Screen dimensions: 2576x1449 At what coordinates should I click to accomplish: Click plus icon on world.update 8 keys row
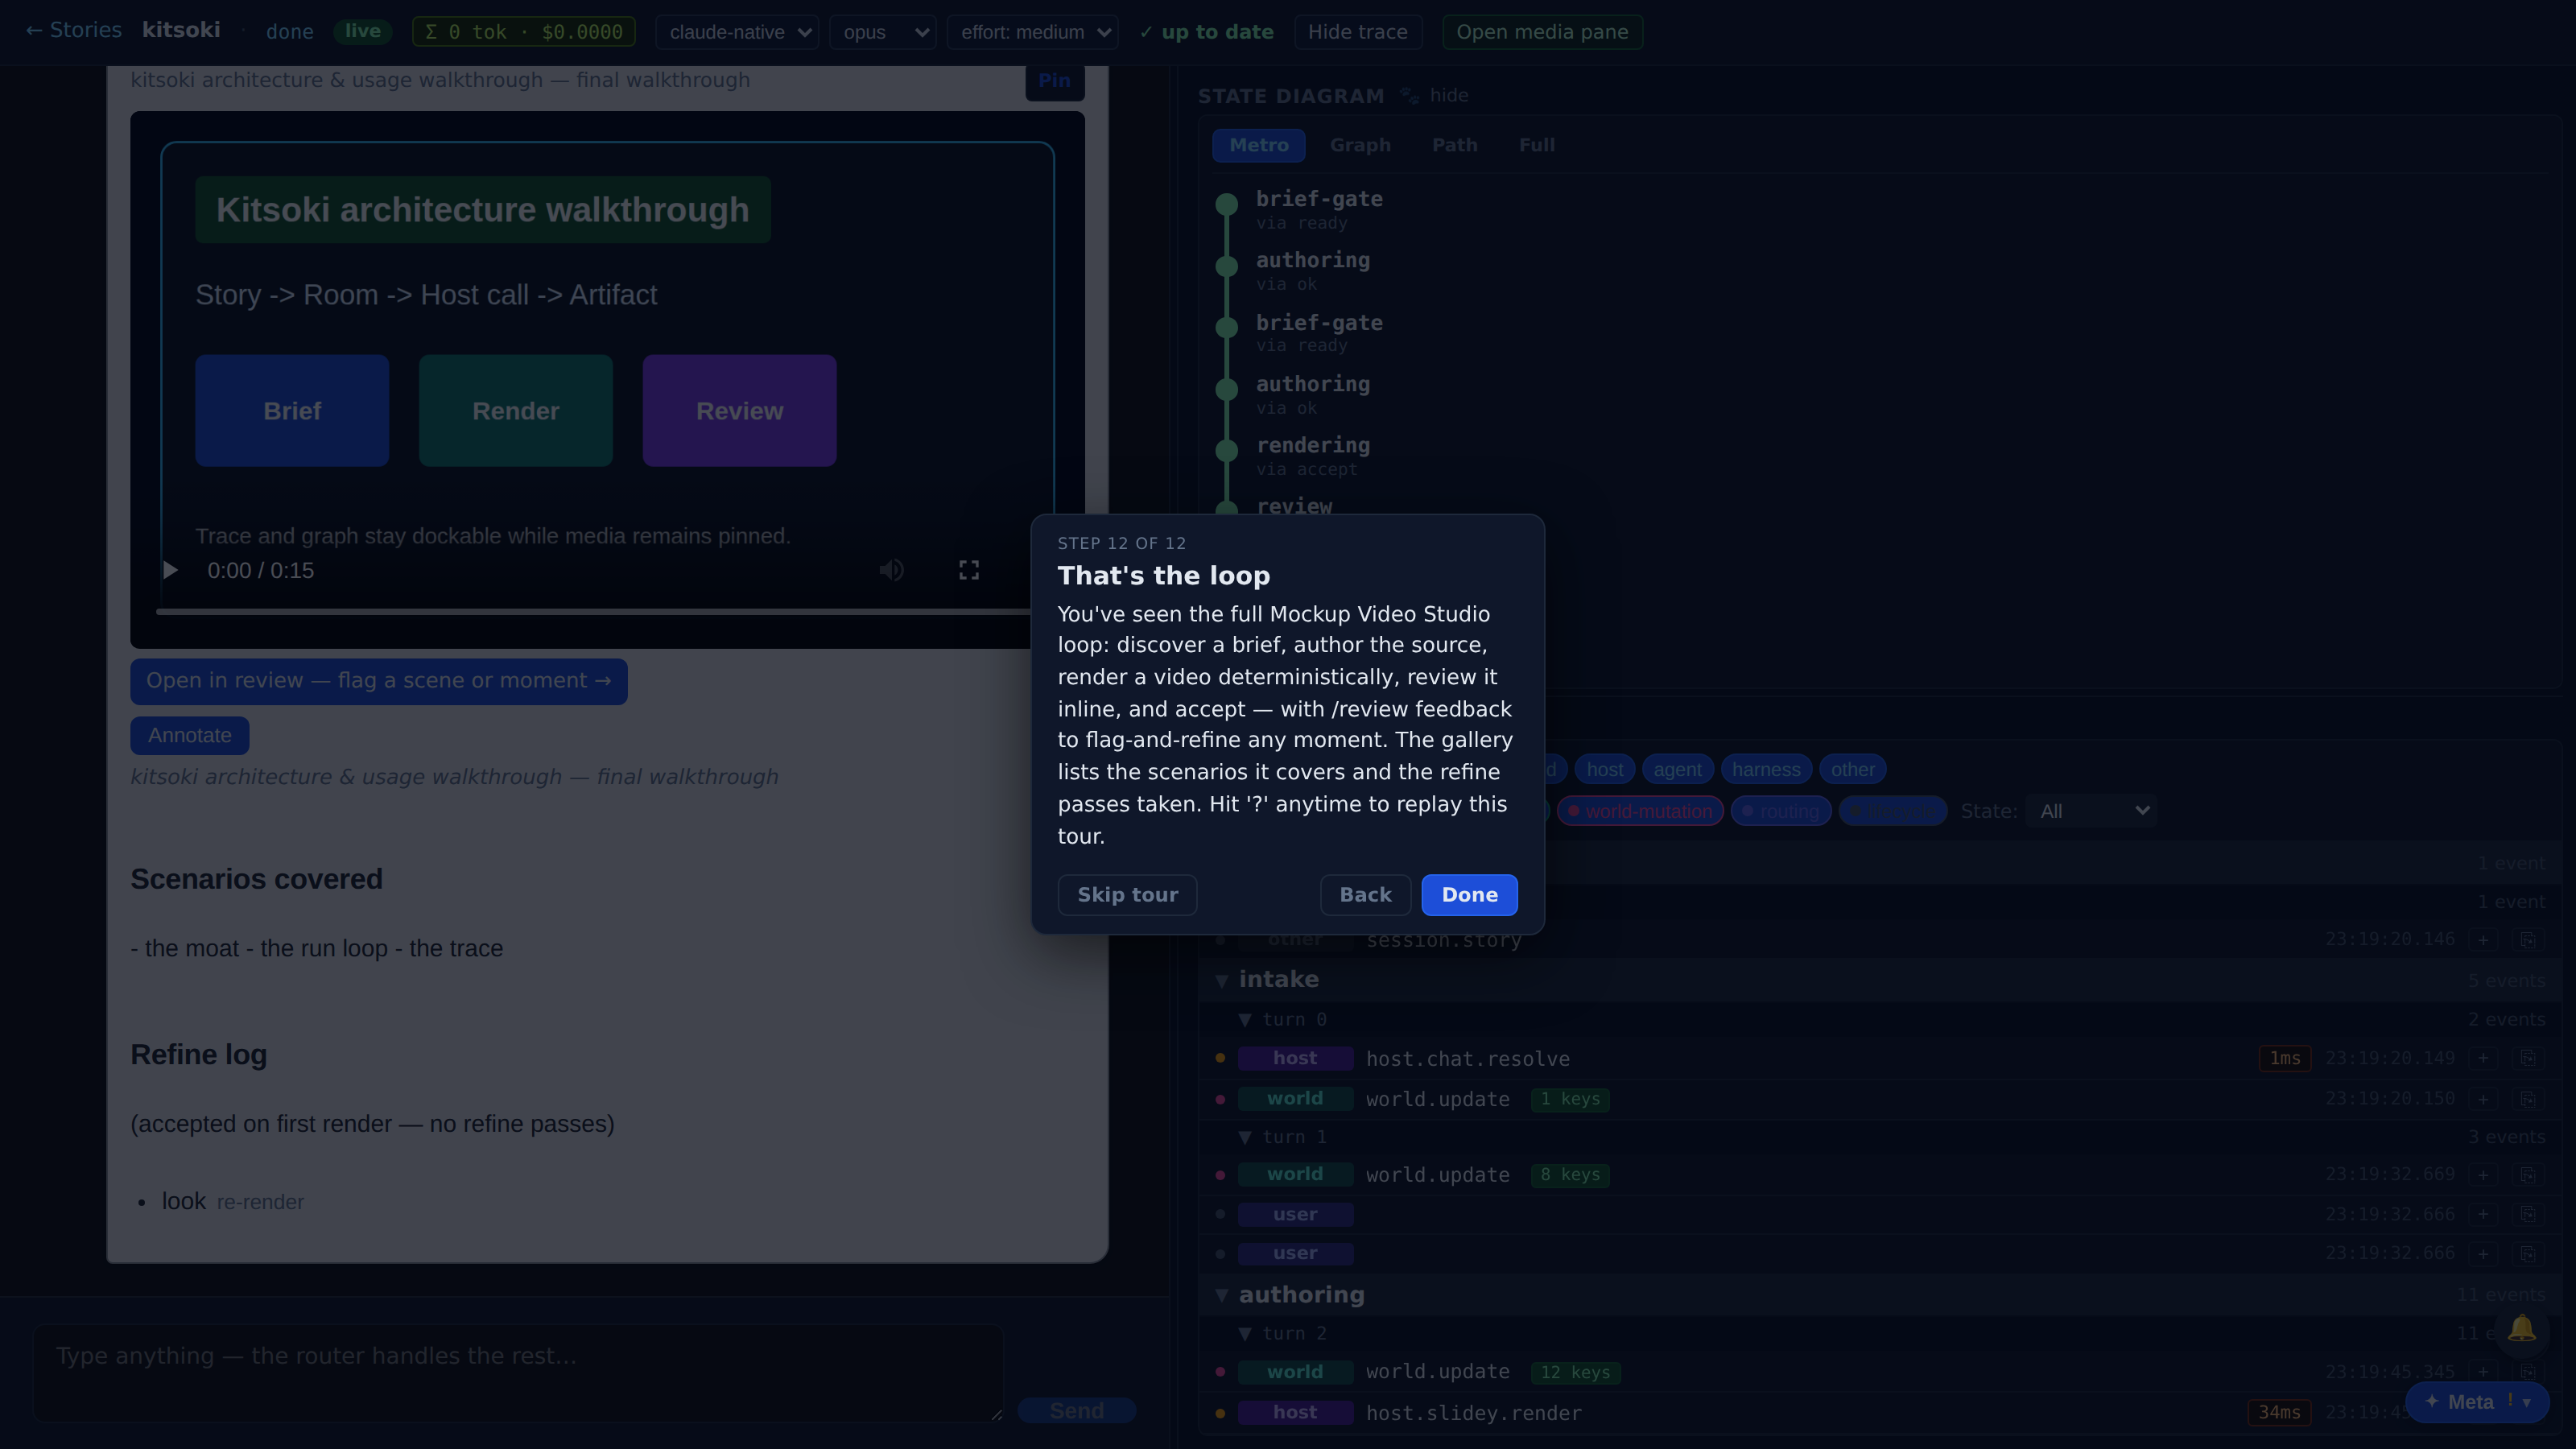[2483, 1175]
